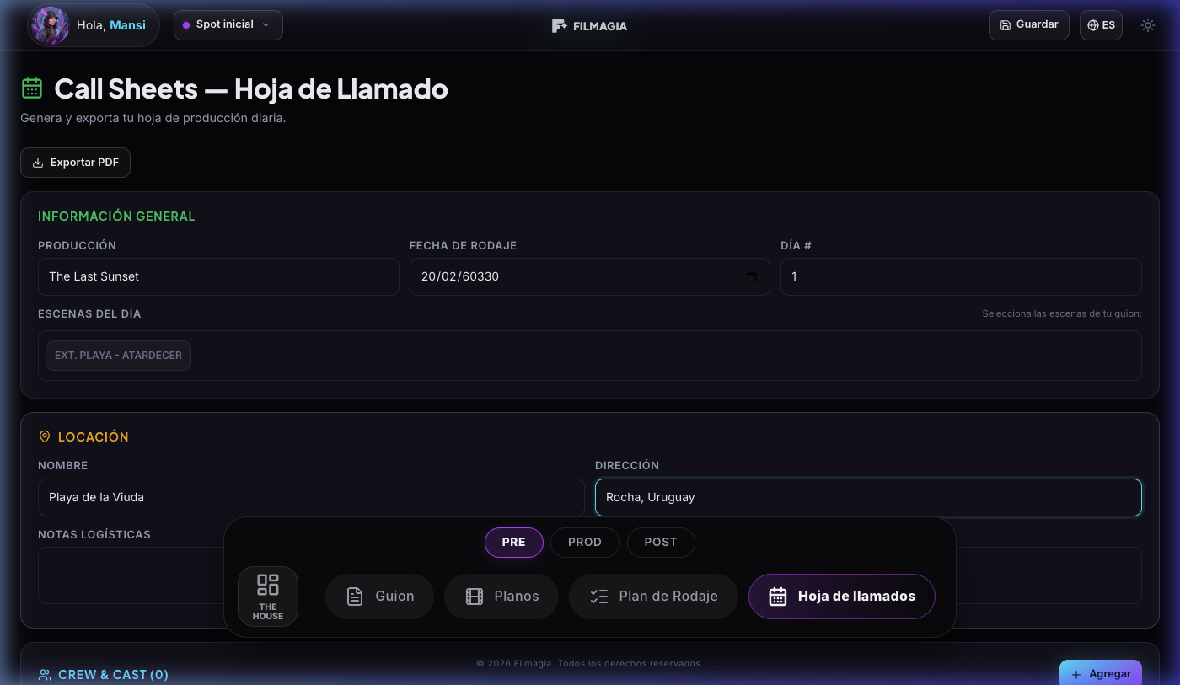
Task: Export the call sheet as PDF
Action: (76, 163)
